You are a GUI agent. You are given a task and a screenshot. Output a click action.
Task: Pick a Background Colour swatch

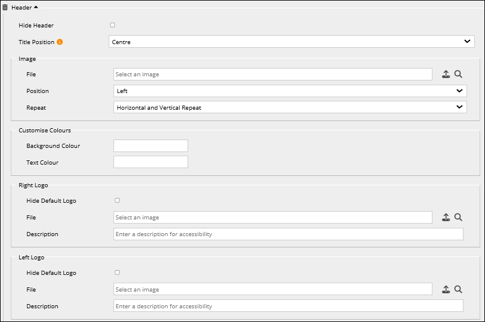click(x=151, y=146)
